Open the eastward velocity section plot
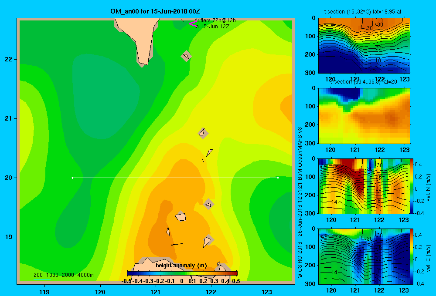Image resolution: width=436 pixels, height=296 pixels. [x=364, y=256]
